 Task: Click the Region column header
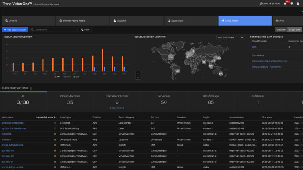(x=207, y=117)
